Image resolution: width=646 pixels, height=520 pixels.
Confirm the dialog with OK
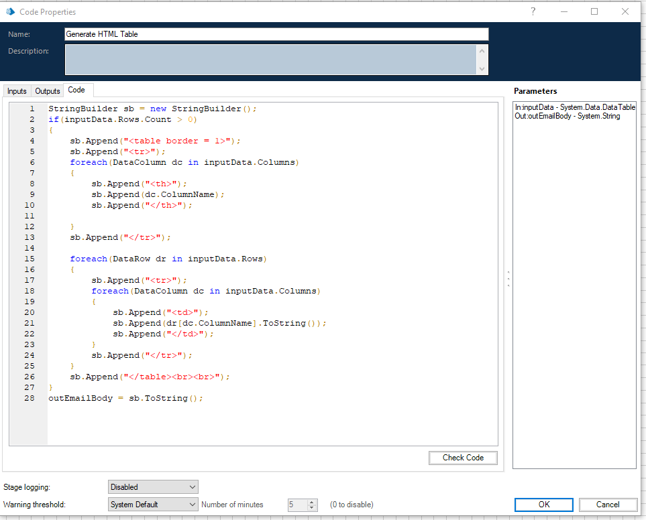point(543,505)
